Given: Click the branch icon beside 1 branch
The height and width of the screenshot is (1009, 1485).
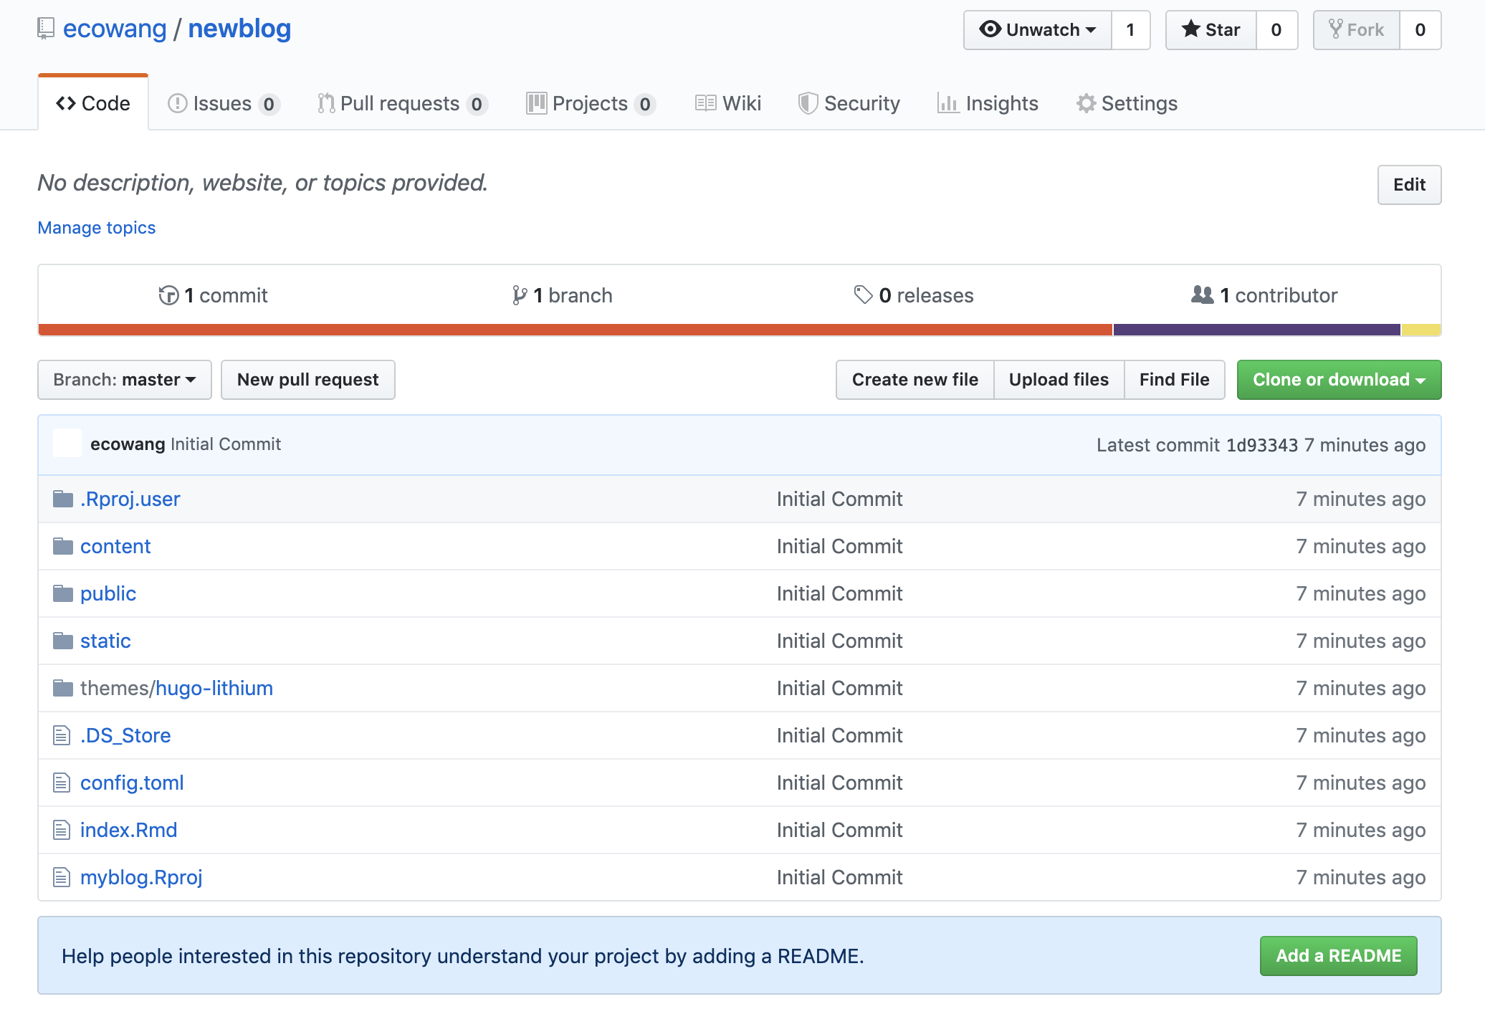Looking at the screenshot, I should point(520,295).
